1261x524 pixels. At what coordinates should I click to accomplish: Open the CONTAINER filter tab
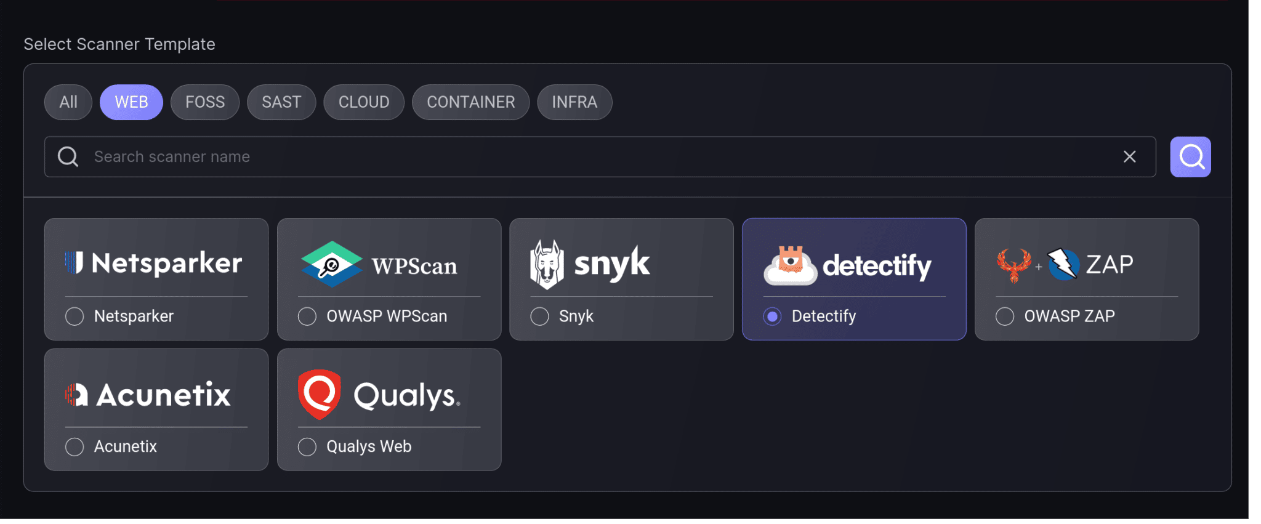coord(471,102)
